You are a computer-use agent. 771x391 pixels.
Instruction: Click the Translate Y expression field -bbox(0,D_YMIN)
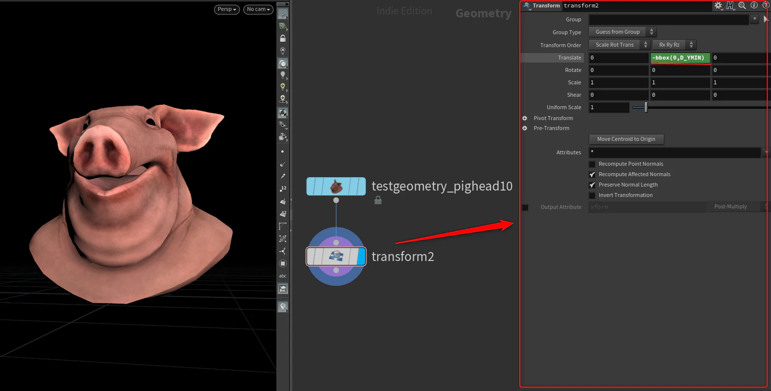(680, 58)
